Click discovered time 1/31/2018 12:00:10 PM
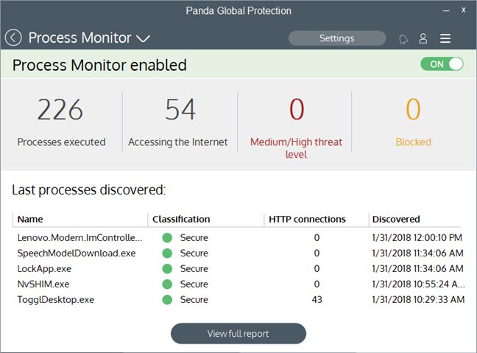This screenshot has height=353, width=477. point(417,237)
